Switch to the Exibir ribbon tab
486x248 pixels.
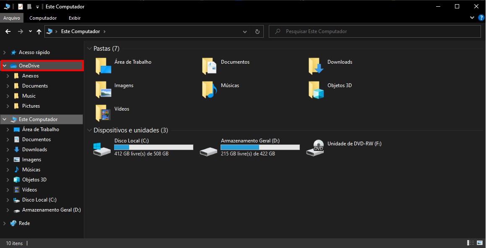pos(75,18)
